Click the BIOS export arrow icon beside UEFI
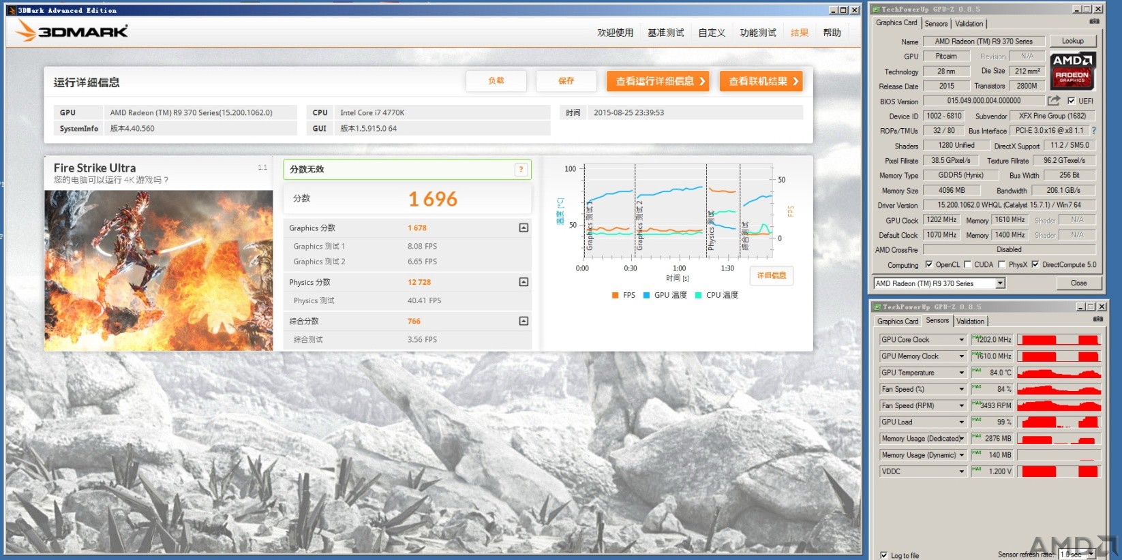This screenshot has width=1122, height=560. pyautogui.click(x=1054, y=101)
